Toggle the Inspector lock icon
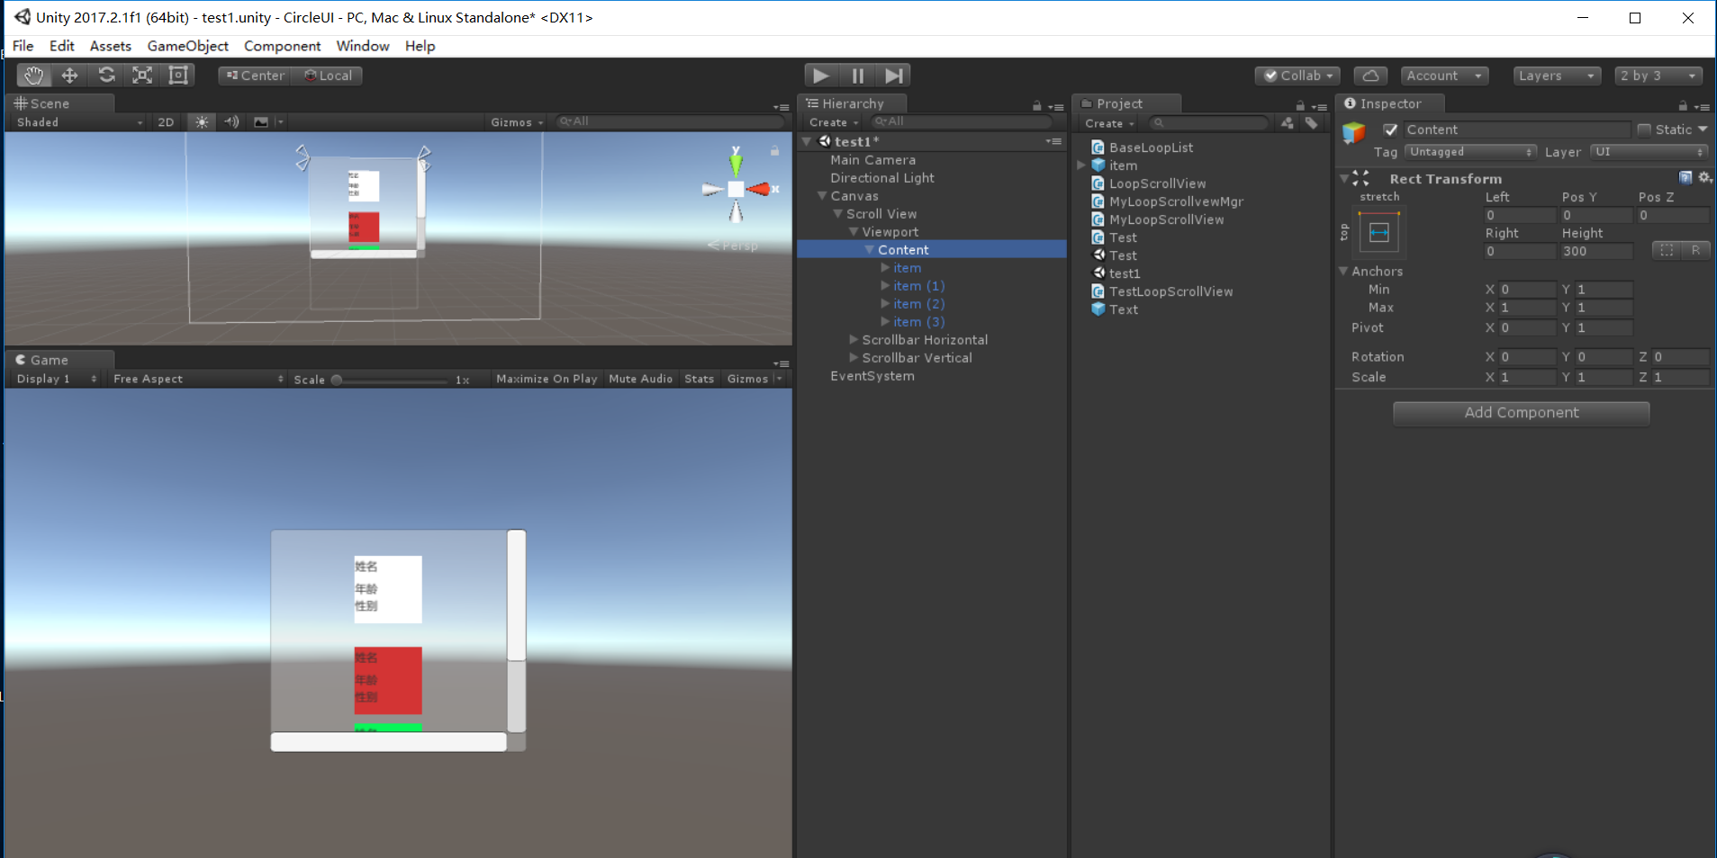This screenshot has width=1717, height=858. pyautogui.click(x=1682, y=105)
